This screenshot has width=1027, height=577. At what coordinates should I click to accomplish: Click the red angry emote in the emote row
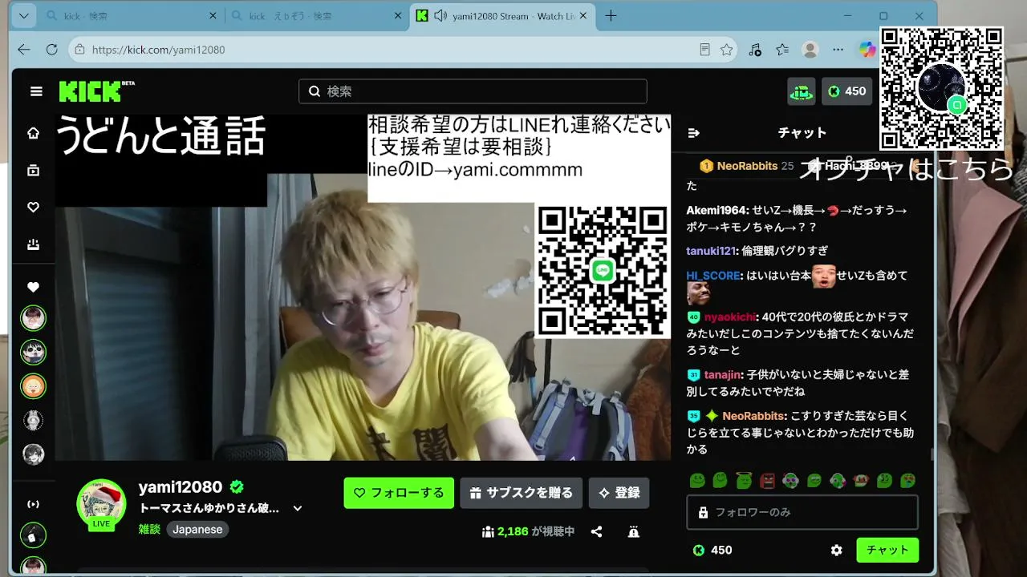pyautogui.click(x=767, y=481)
